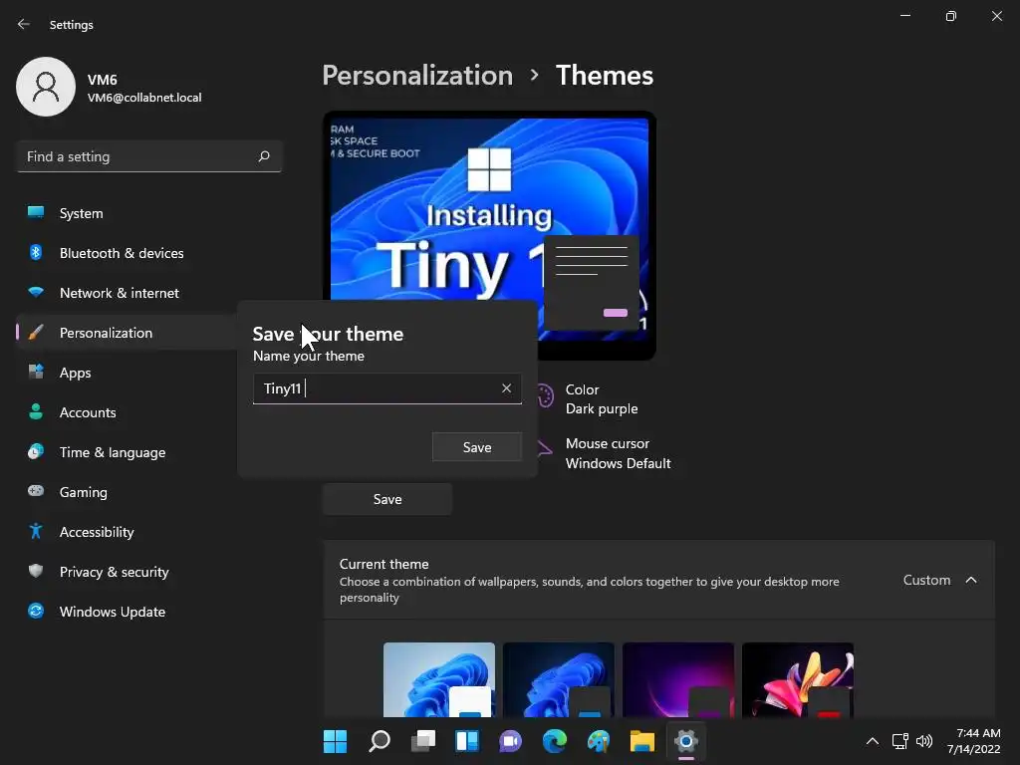Click the Custom theme label

point(926,580)
